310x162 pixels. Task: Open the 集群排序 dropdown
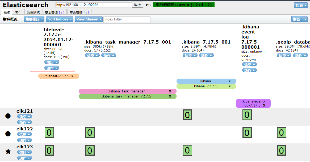point(34,19)
